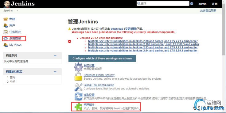Open the Global Tool Configuration link
This screenshot has height=113, width=226.
(x=99, y=85)
